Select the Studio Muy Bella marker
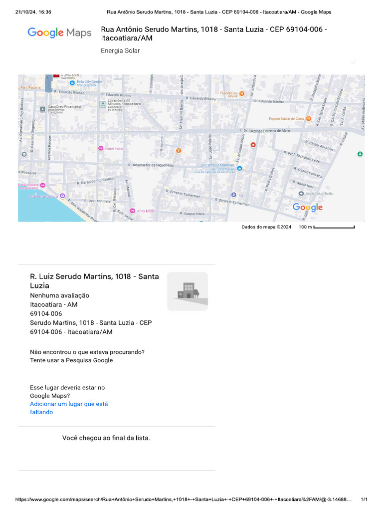The width and height of the screenshot is (383, 511). point(301,194)
